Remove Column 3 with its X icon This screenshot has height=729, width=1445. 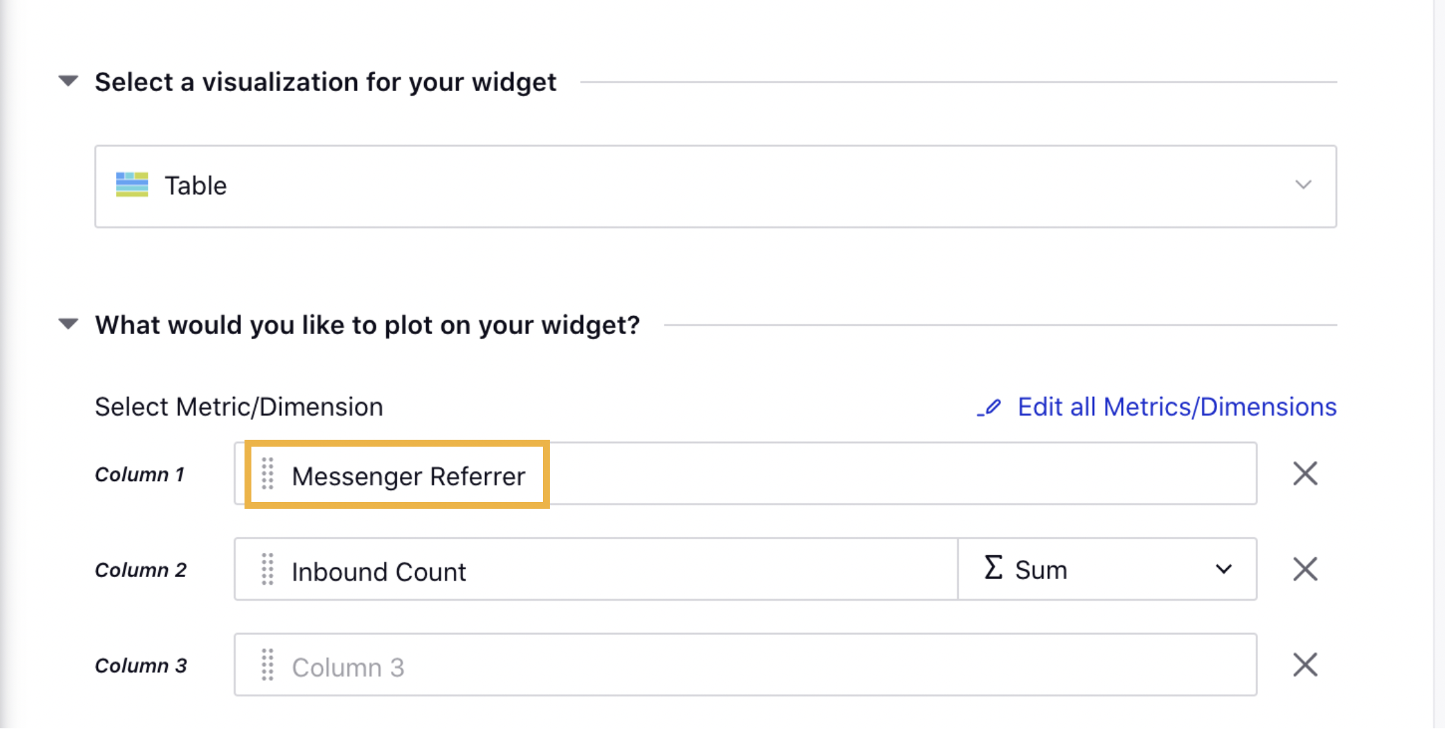click(1305, 665)
